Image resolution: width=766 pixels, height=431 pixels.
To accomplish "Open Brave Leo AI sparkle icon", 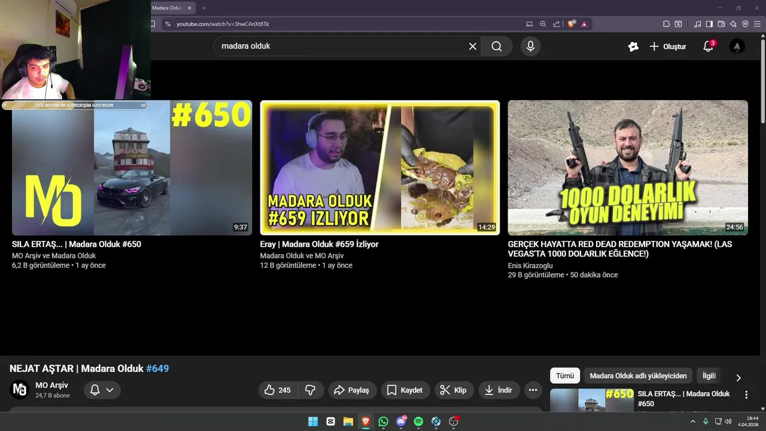I will (733, 24).
